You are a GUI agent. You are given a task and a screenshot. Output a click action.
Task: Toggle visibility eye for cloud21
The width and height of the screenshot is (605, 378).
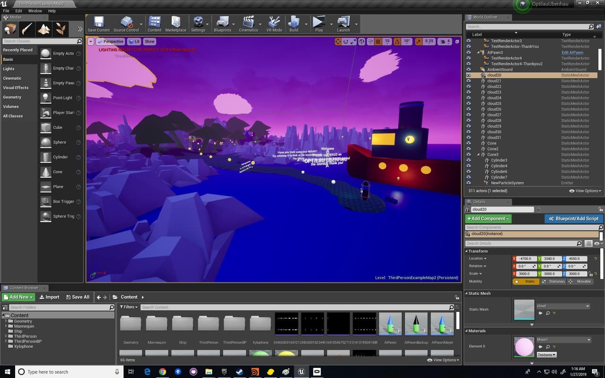coord(468,81)
